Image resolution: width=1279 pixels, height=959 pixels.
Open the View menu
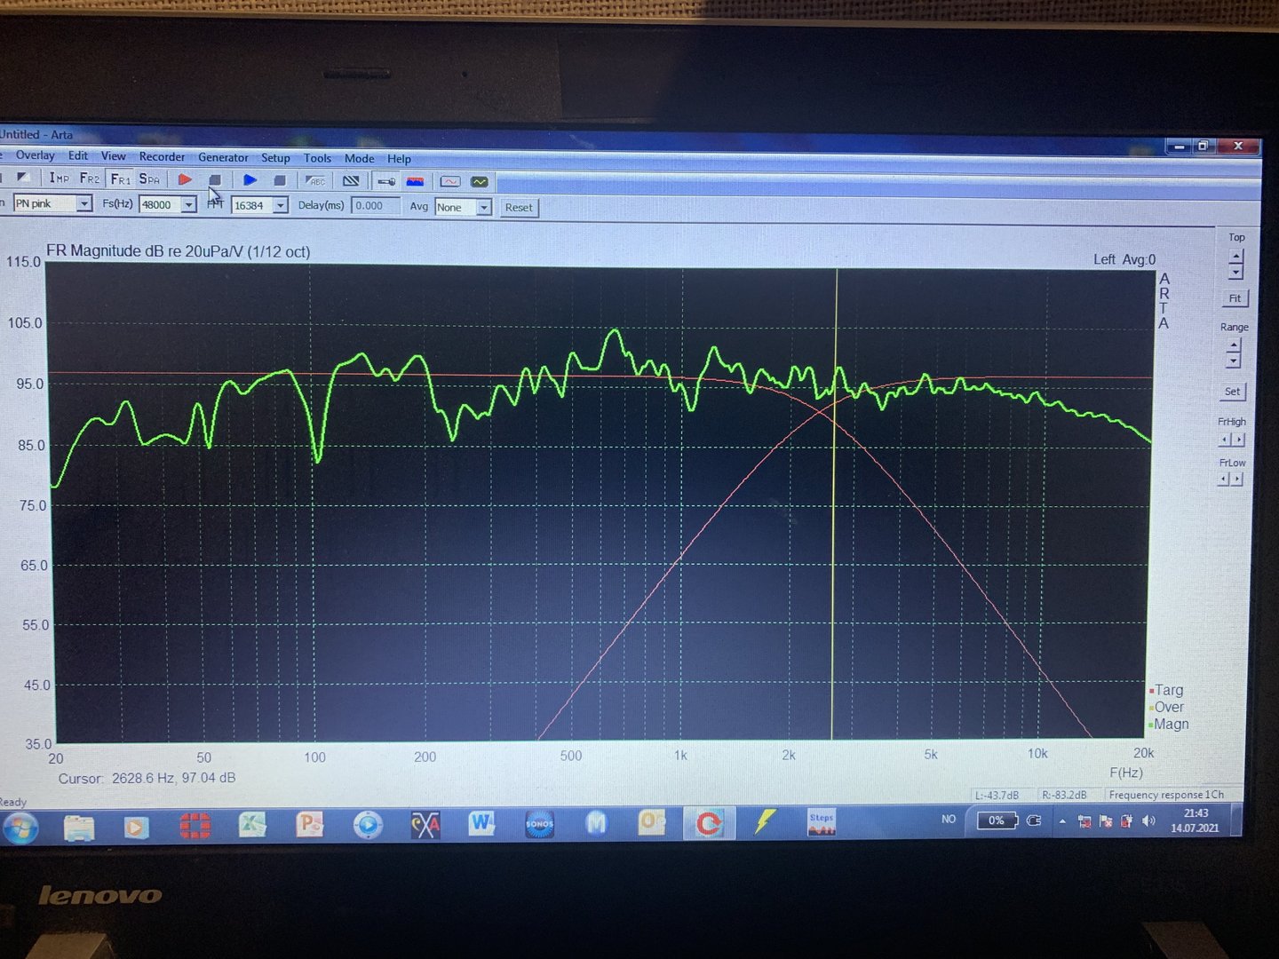pos(114,156)
